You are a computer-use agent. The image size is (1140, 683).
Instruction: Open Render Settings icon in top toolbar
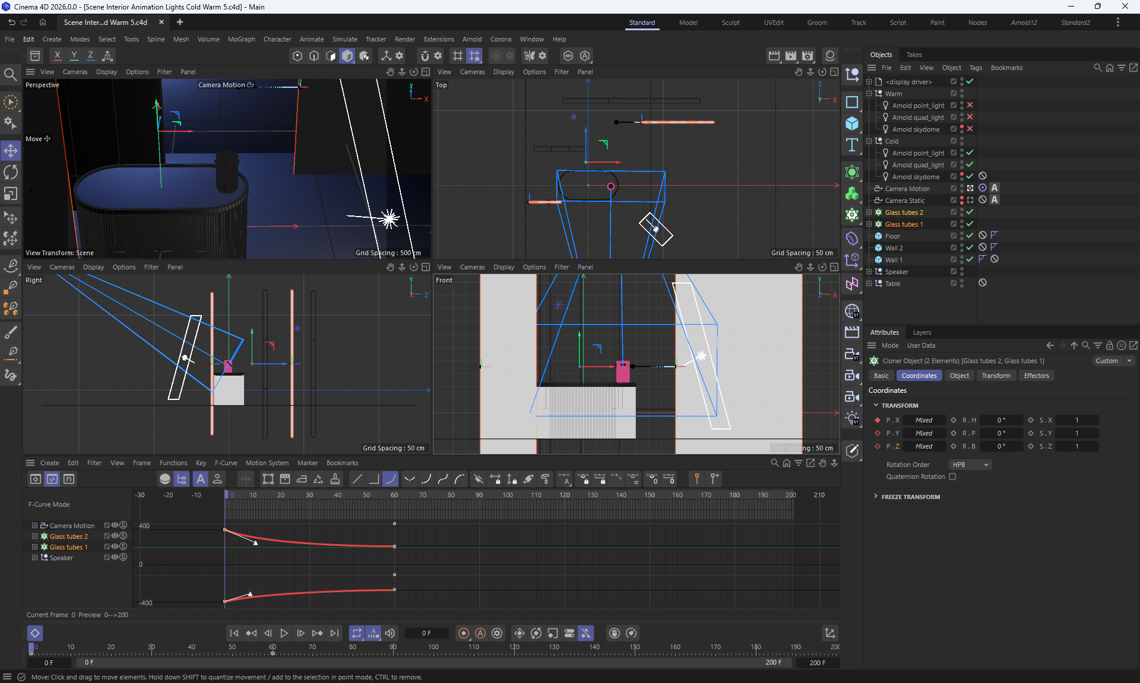point(807,56)
